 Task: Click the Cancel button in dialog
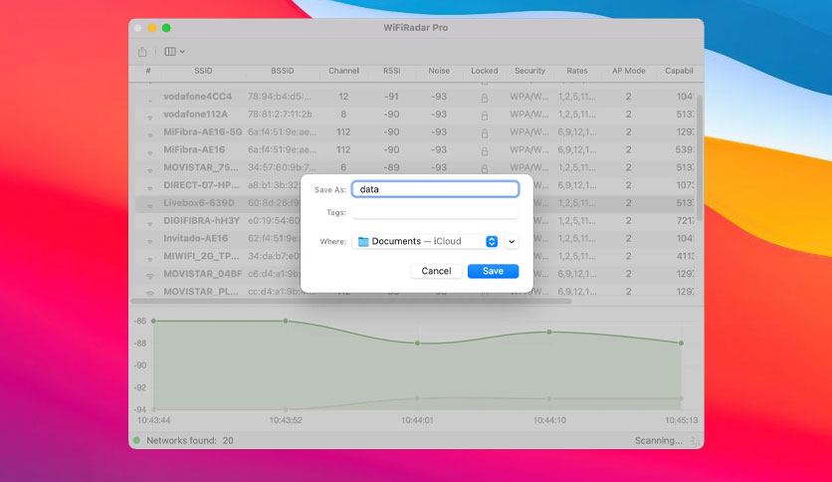[x=436, y=271]
